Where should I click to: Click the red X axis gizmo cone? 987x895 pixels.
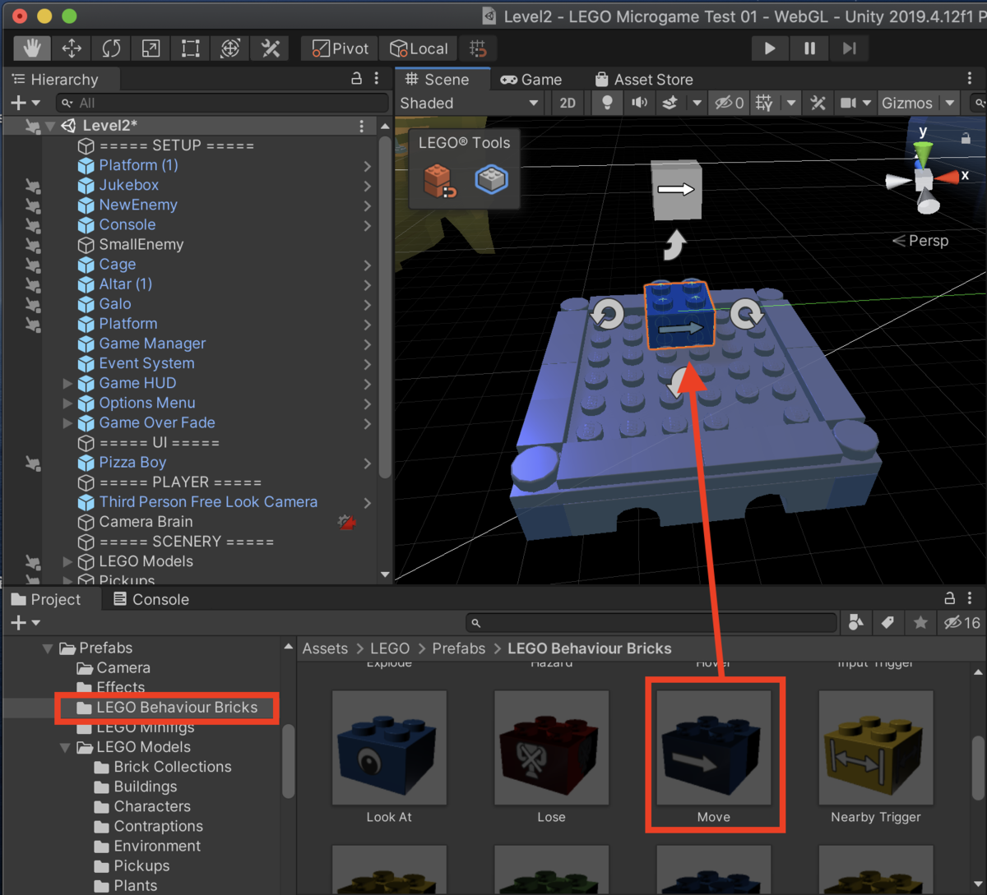[x=947, y=177]
